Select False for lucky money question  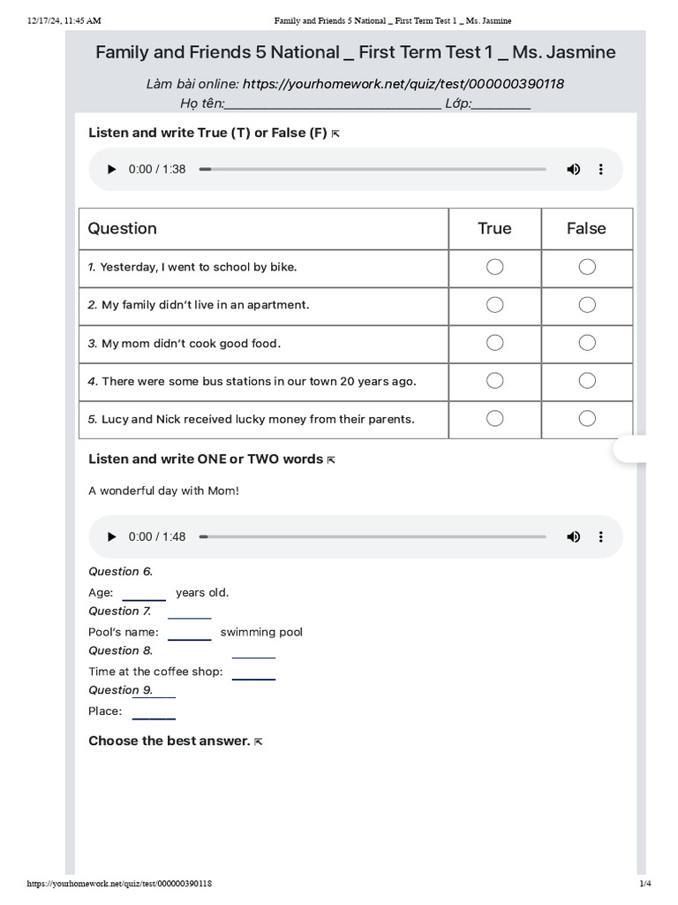pos(587,419)
